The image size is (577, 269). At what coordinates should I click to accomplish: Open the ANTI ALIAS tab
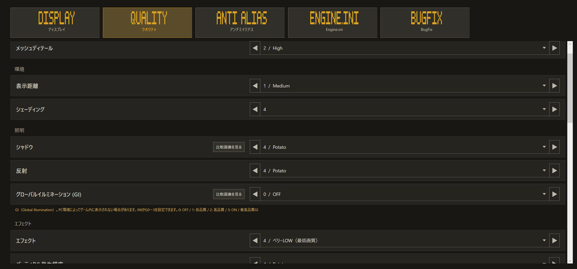240,23
